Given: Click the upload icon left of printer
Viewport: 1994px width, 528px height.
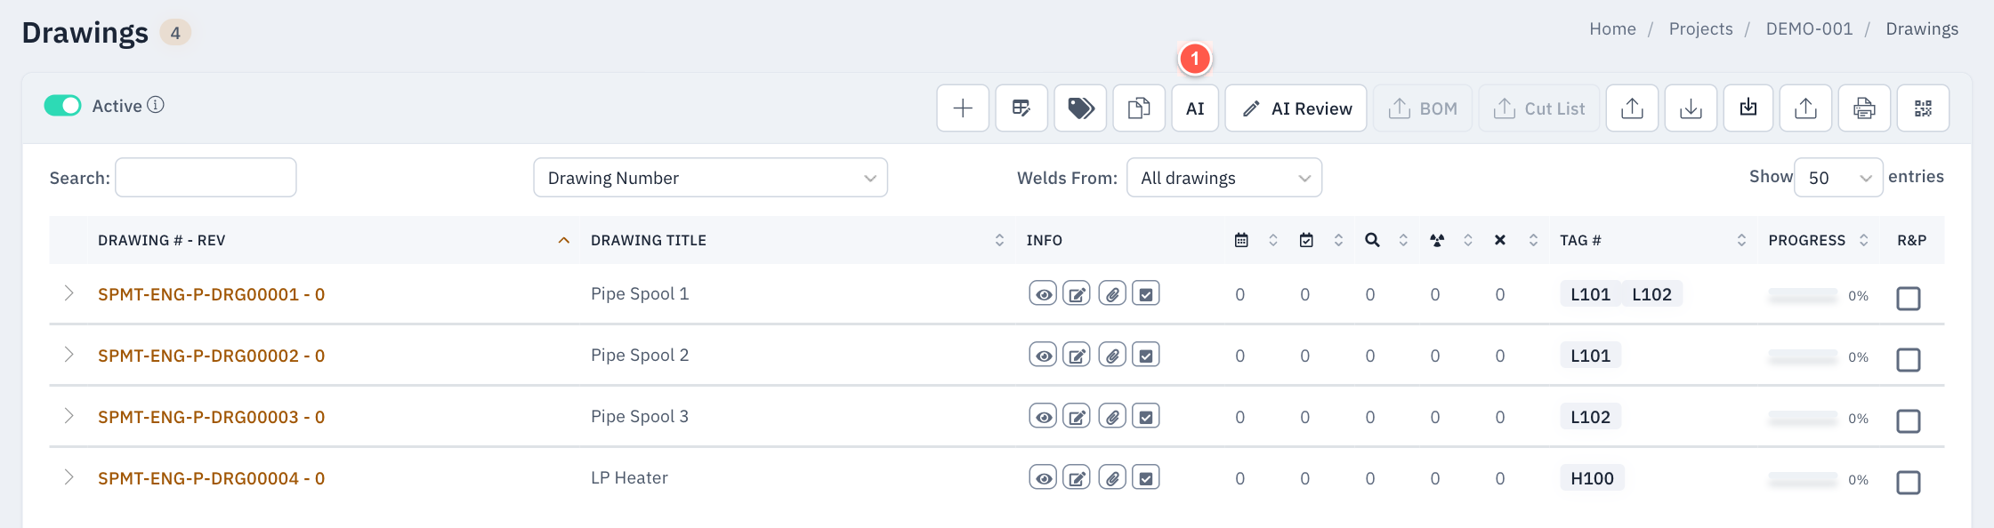Looking at the screenshot, I should 1805,108.
